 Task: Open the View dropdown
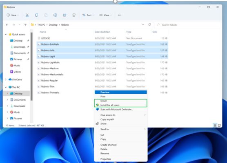pyautogui.click(x=105, y=15)
